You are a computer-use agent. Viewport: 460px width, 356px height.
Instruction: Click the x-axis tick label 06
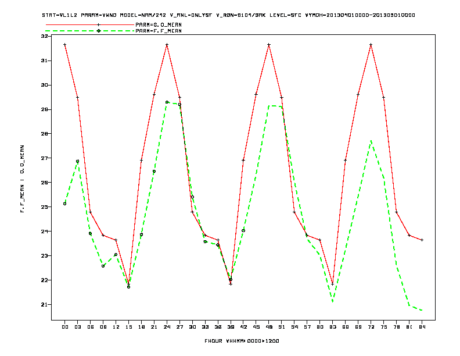click(x=91, y=327)
